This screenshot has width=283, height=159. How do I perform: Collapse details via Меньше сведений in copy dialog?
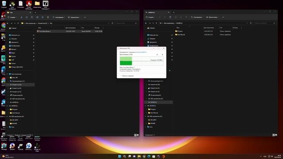(x=127, y=76)
